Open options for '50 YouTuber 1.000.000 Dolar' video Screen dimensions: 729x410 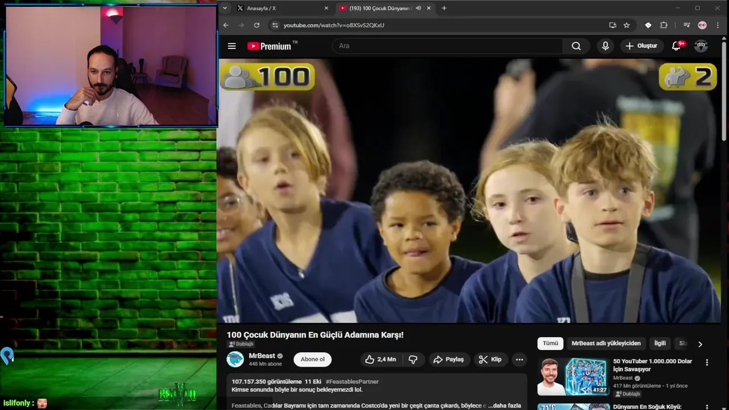pos(707,362)
